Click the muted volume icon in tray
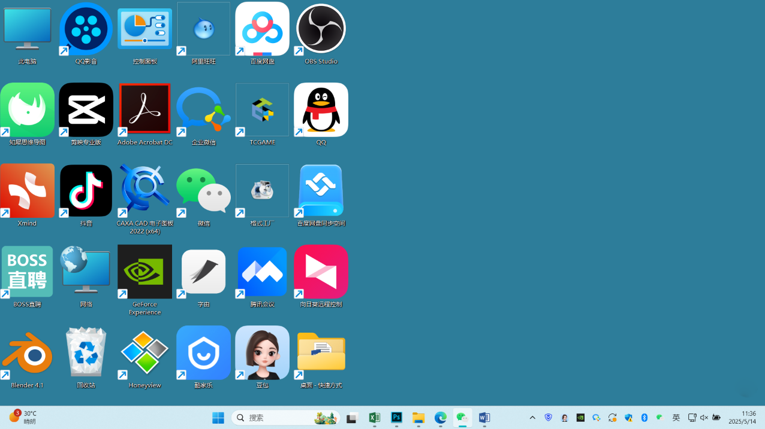This screenshot has width=765, height=429. click(704, 418)
